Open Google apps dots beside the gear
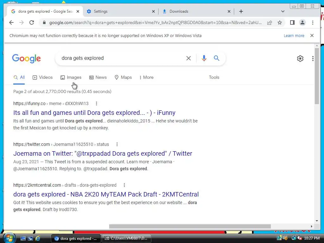Screen dimensions: 324x243 click(313, 59)
